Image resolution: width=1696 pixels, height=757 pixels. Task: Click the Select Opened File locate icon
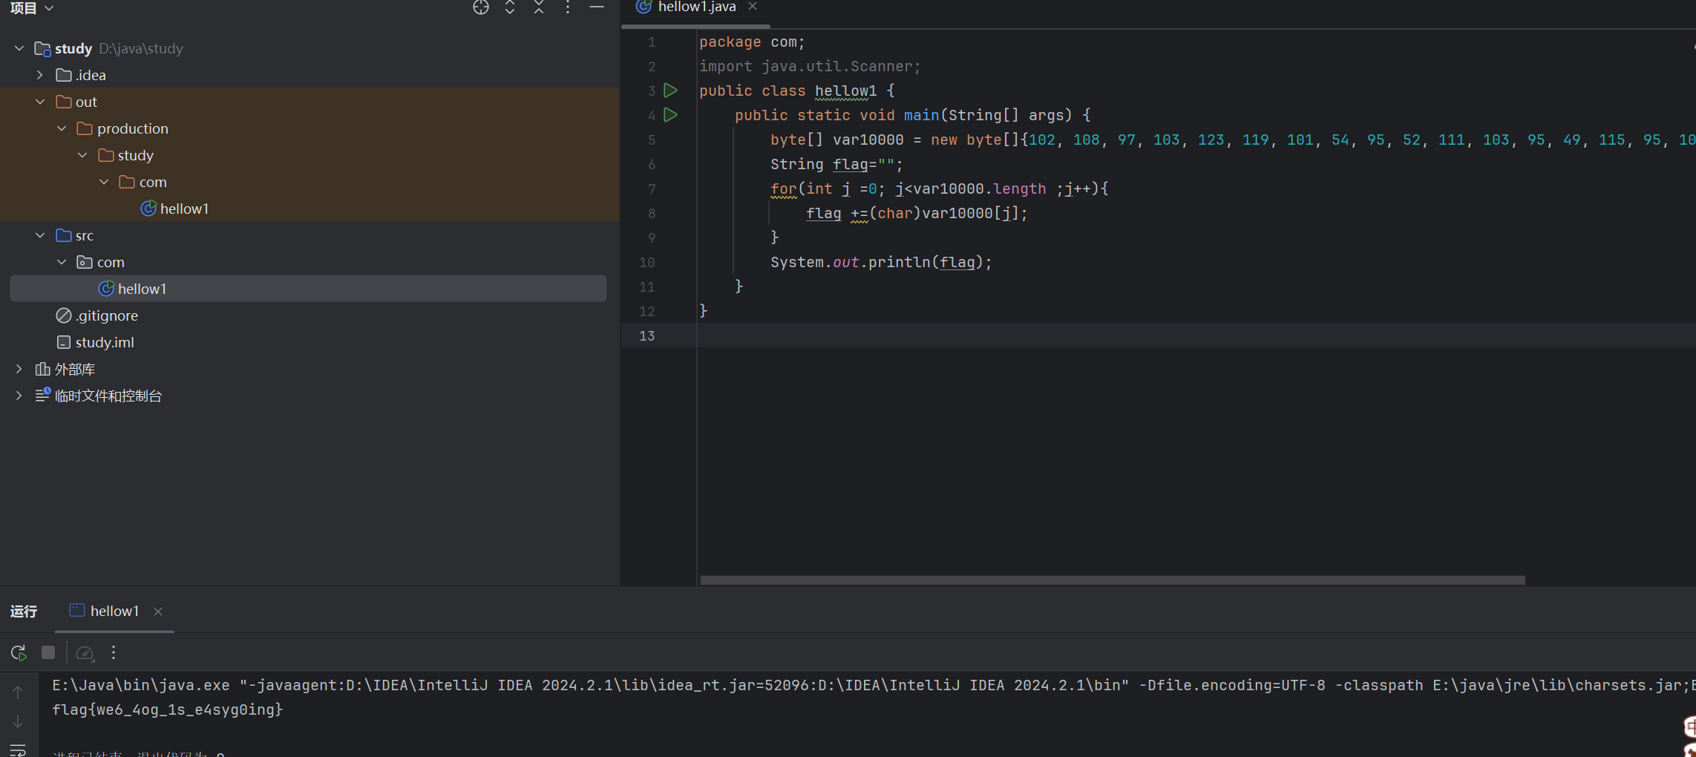pos(481,7)
